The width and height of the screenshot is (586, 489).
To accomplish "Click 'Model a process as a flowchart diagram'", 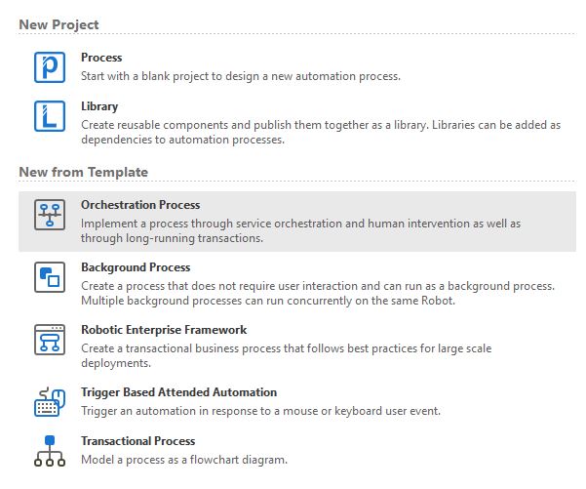I will pos(184,460).
